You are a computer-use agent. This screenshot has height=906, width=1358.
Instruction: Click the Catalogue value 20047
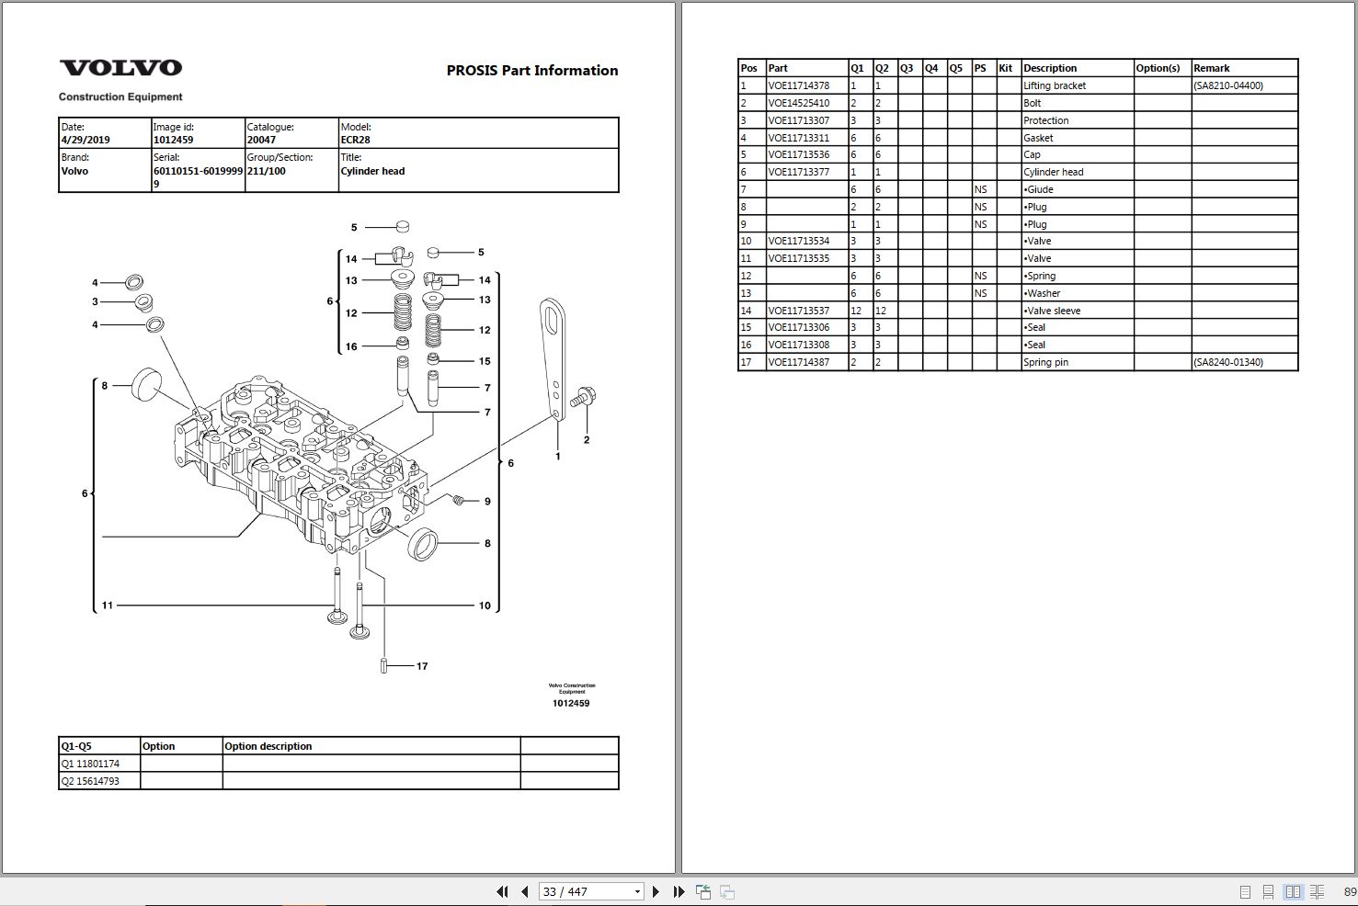261,140
